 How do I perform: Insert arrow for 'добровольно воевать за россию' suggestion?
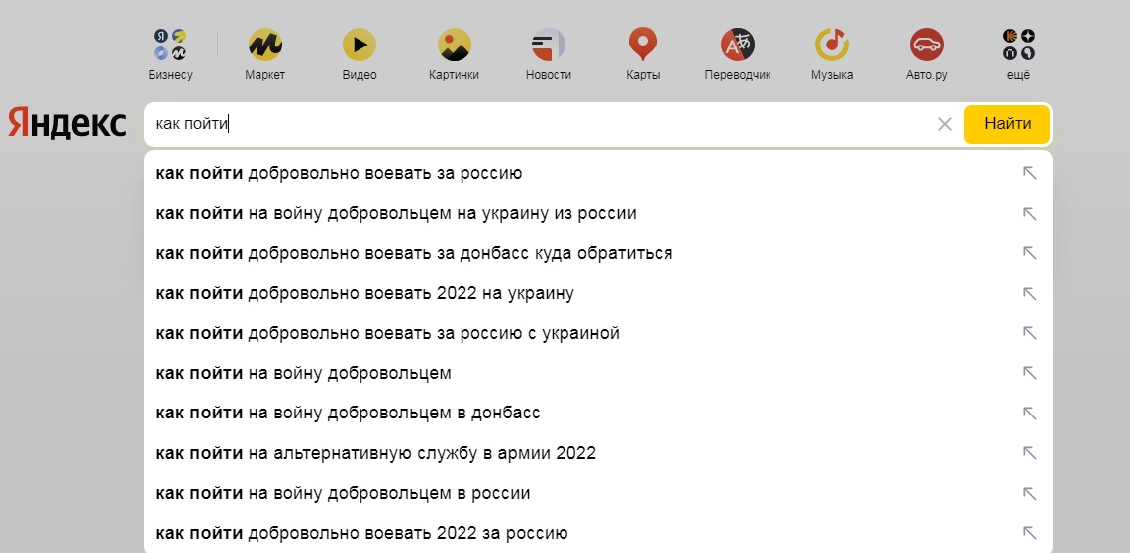tap(1029, 173)
